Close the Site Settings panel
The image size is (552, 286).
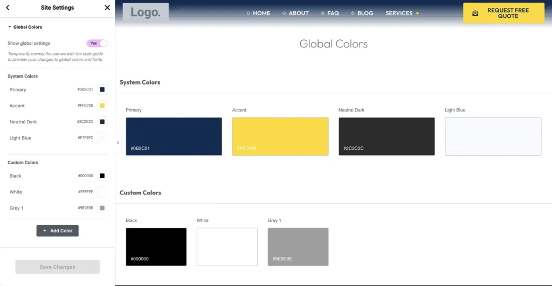pyautogui.click(x=107, y=8)
